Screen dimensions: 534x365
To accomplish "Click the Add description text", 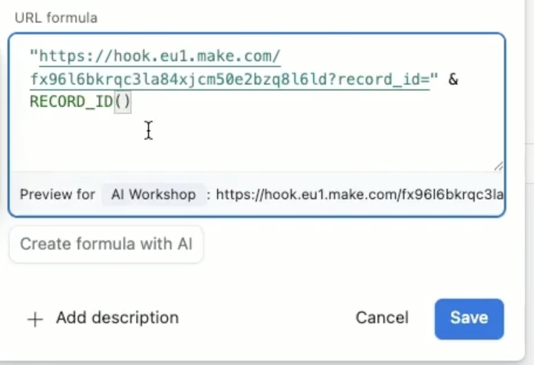I will [x=117, y=318].
